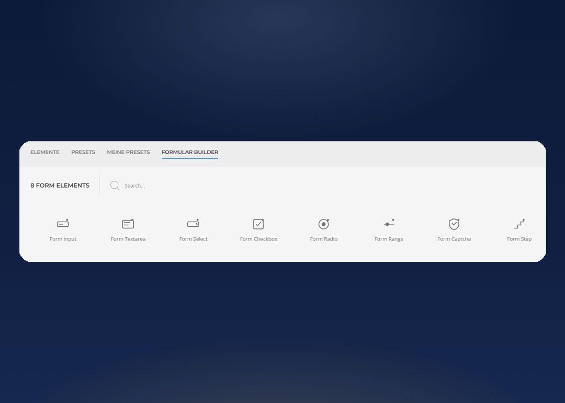Choose the Form Range slider icon
Screen dimensions: 565x403
point(389,223)
